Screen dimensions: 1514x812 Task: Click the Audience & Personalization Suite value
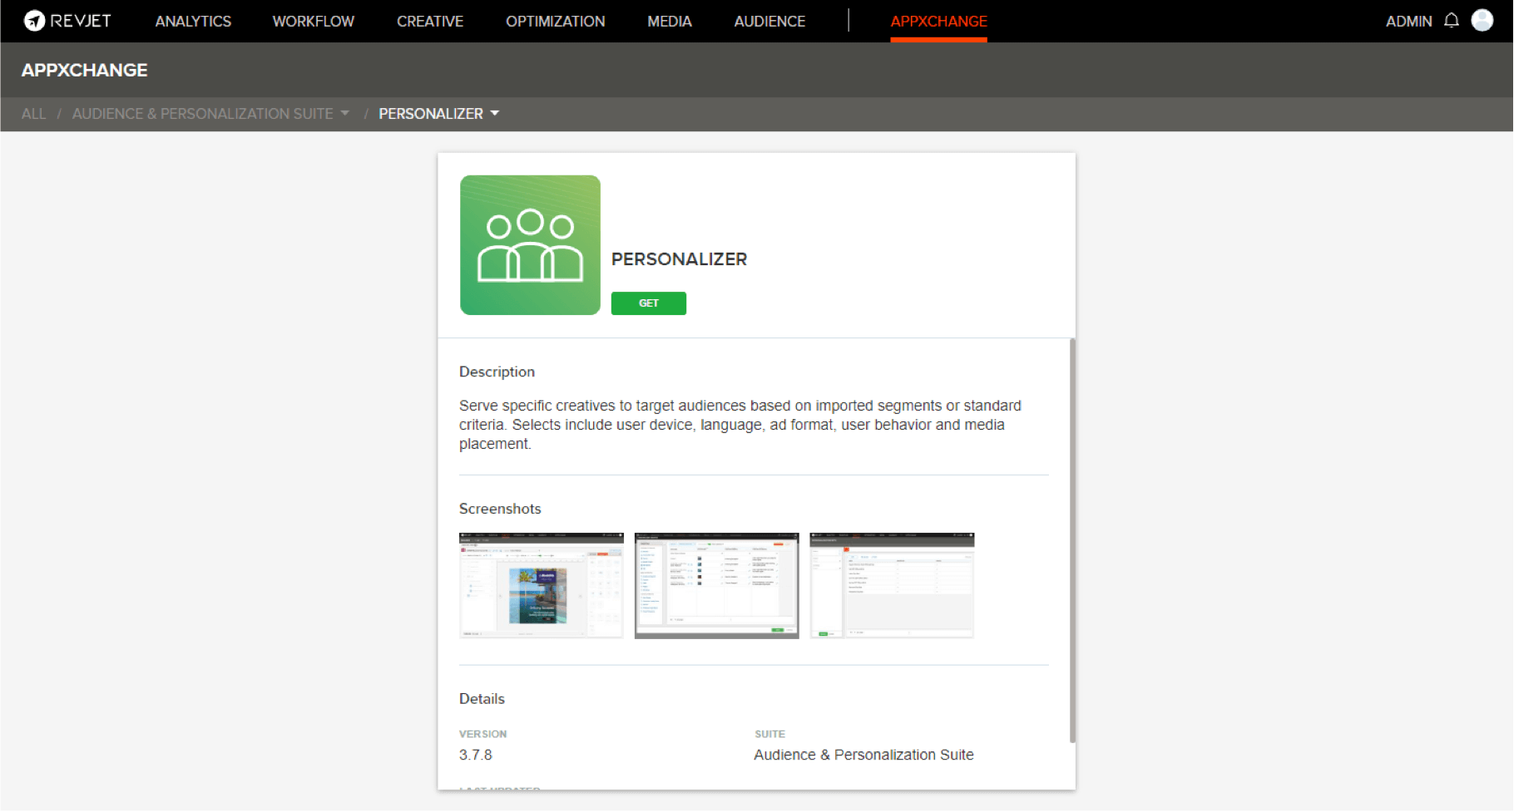863,755
